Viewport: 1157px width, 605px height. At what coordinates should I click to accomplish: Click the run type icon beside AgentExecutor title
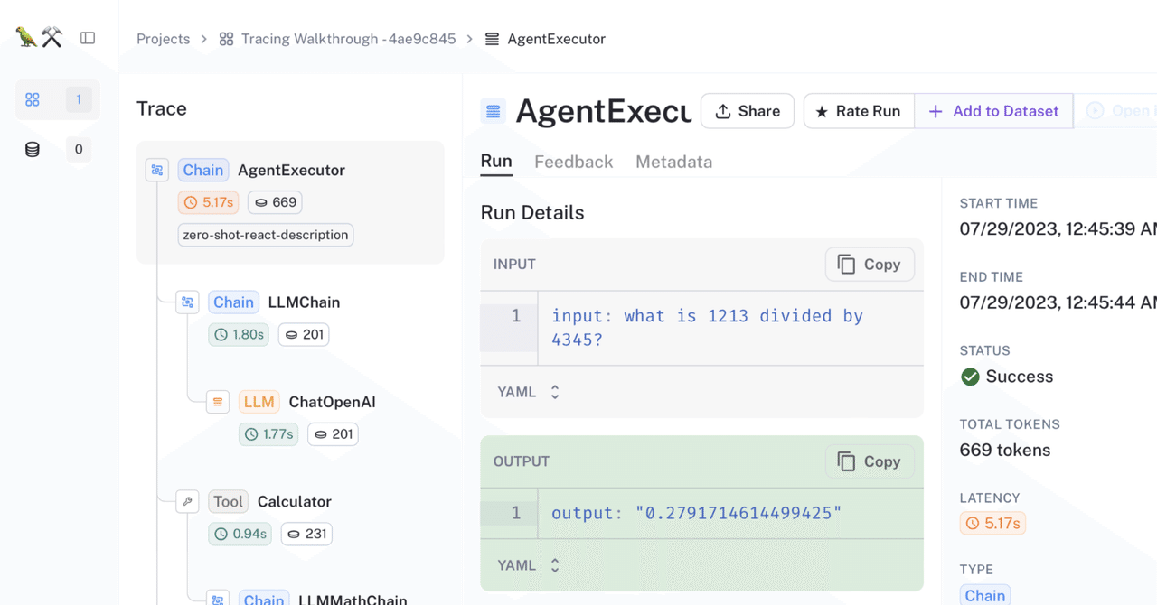point(494,111)
